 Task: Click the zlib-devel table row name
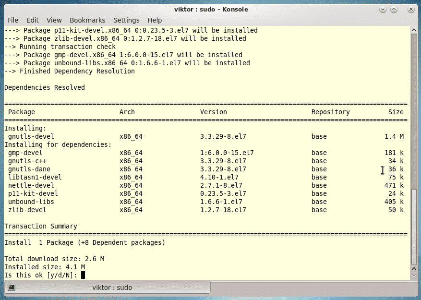click(x=27, y=210)
